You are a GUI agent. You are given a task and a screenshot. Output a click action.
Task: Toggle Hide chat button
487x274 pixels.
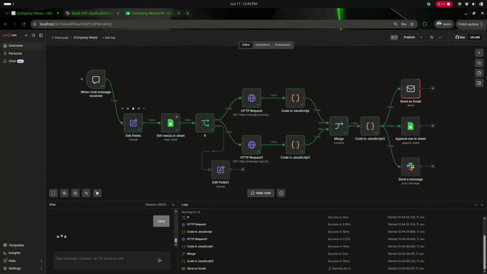(261, 193)
